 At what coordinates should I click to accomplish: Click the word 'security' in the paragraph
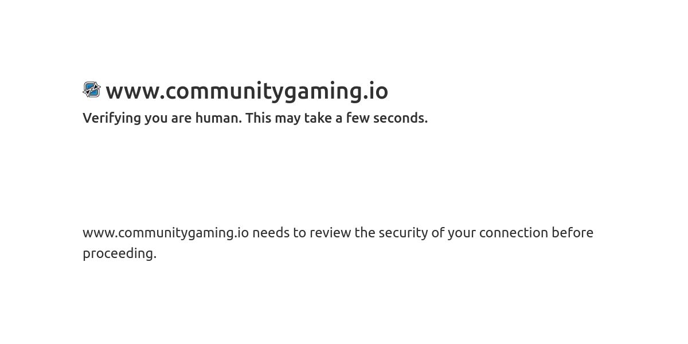point(404,233)
